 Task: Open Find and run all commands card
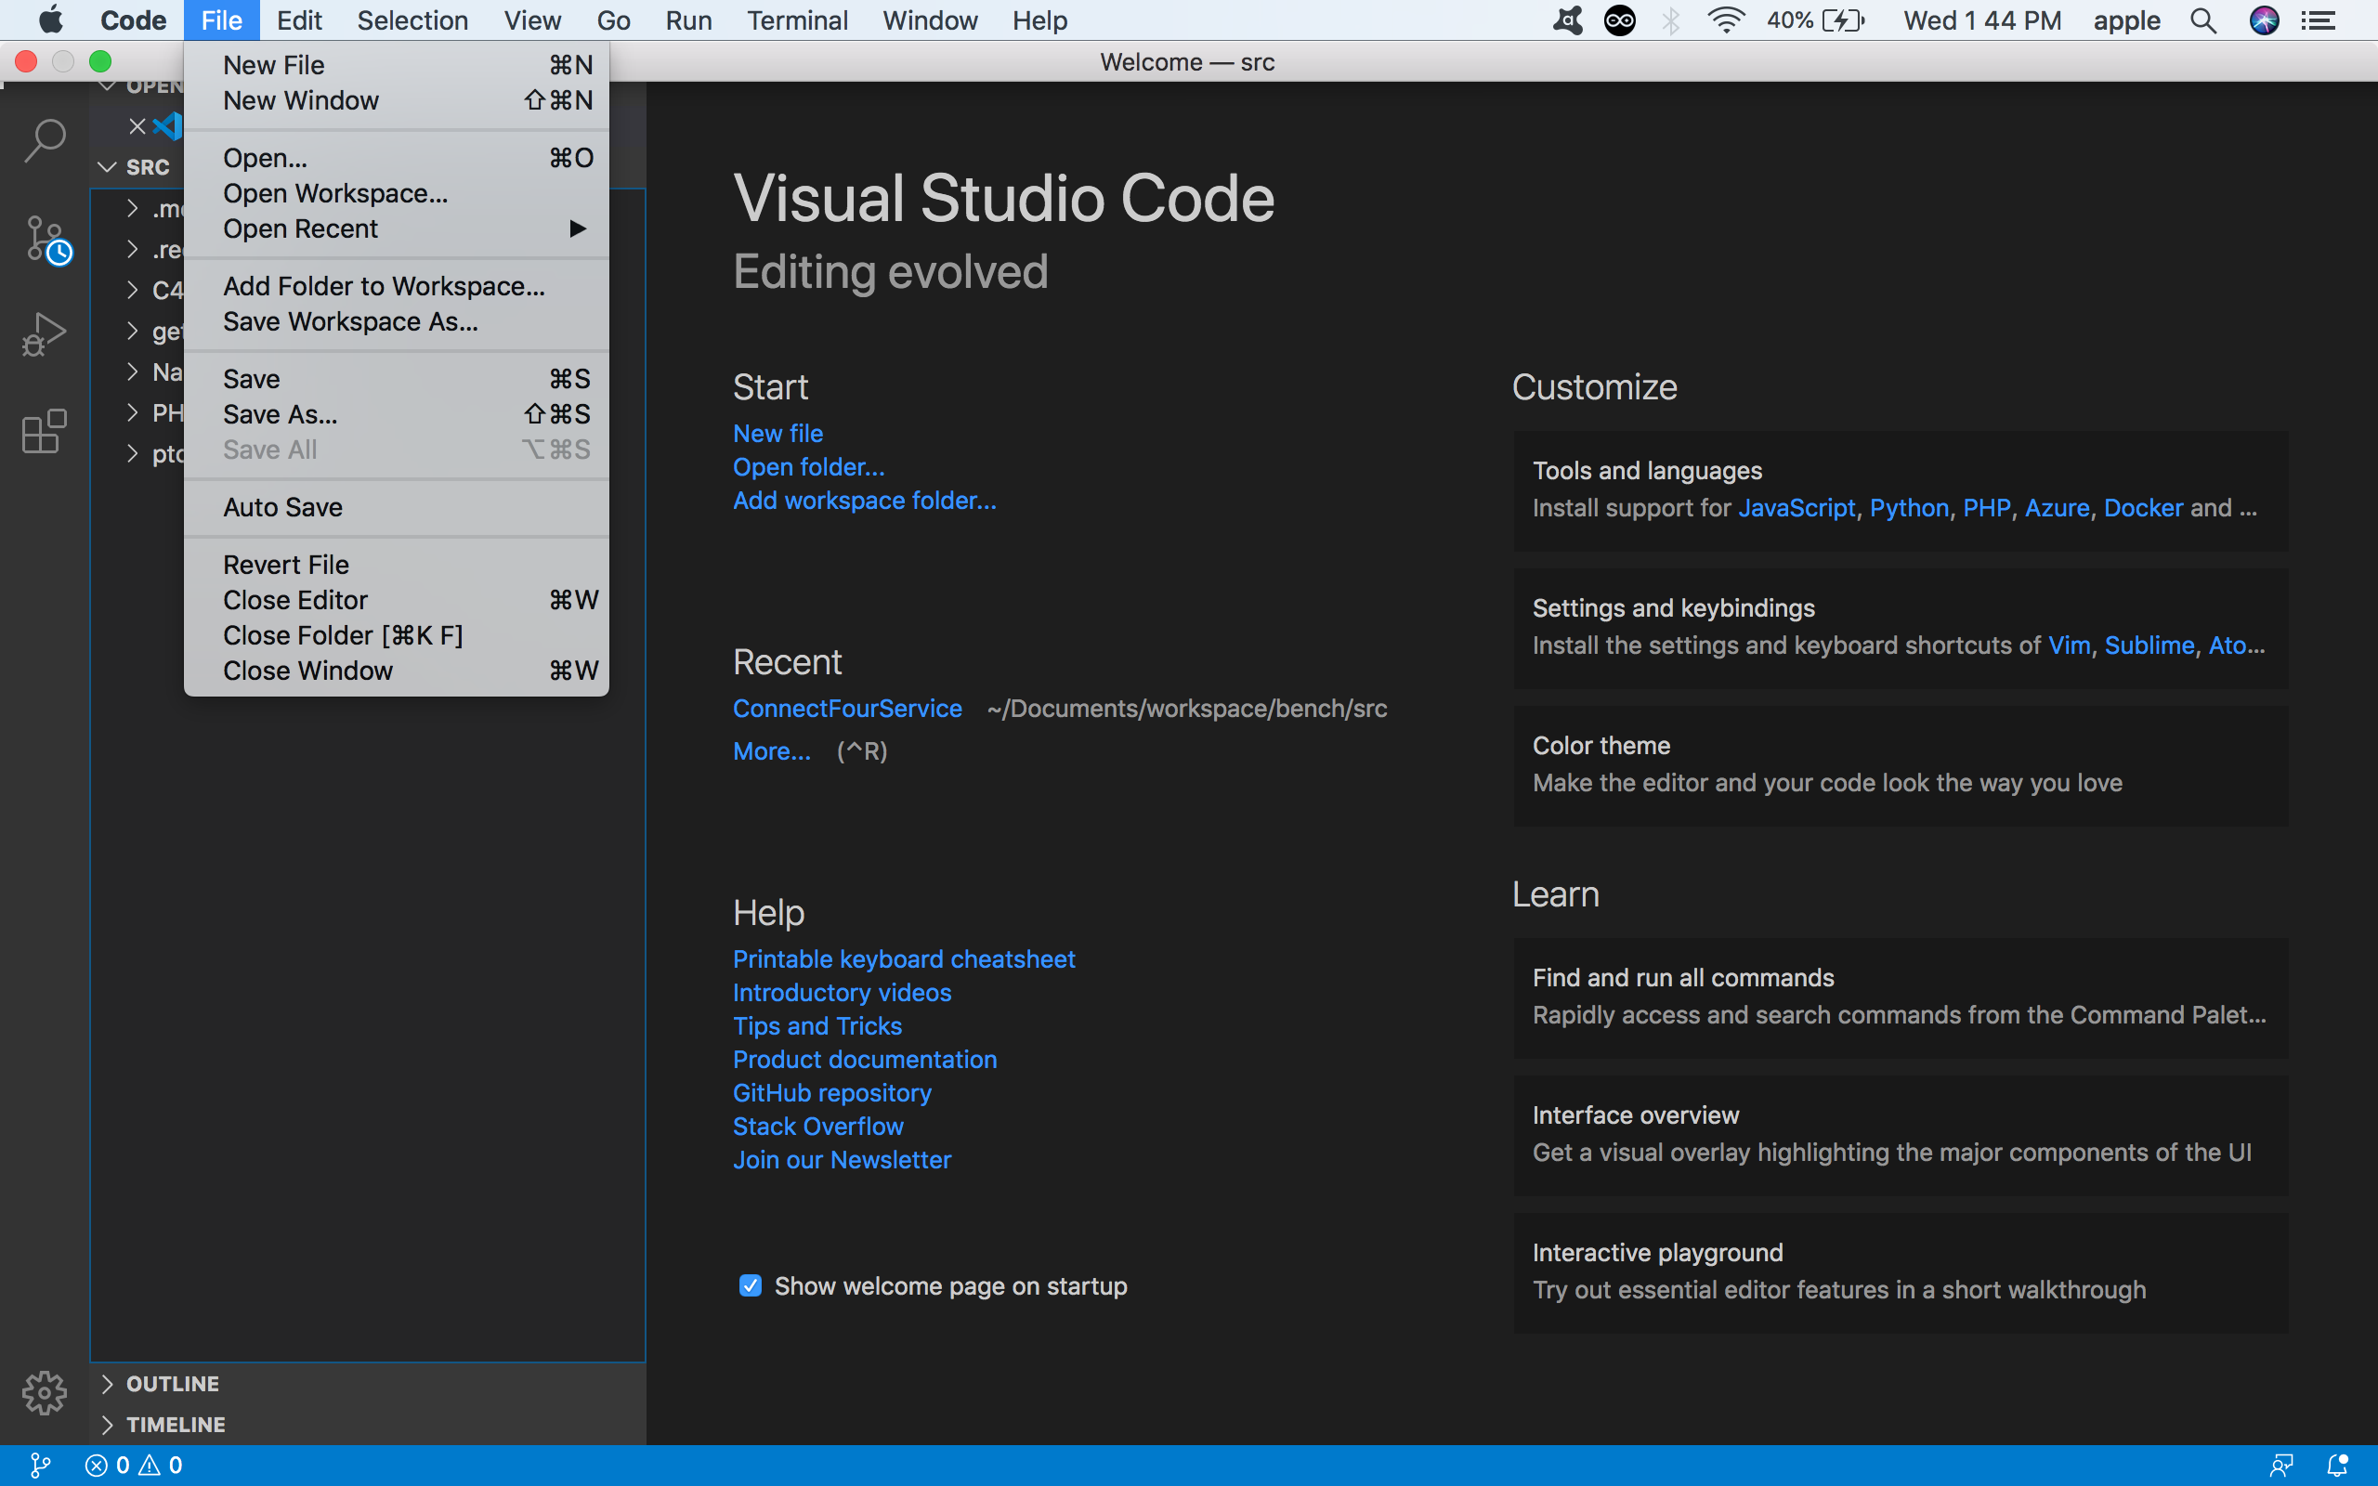point(1901,997)
